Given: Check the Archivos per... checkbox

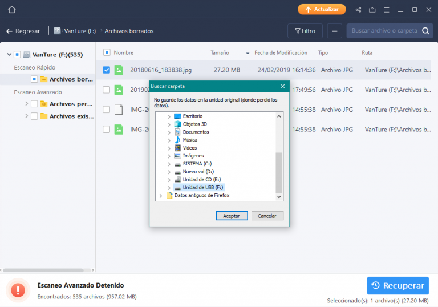Looking at the screenshot, I should pos(34,104).
